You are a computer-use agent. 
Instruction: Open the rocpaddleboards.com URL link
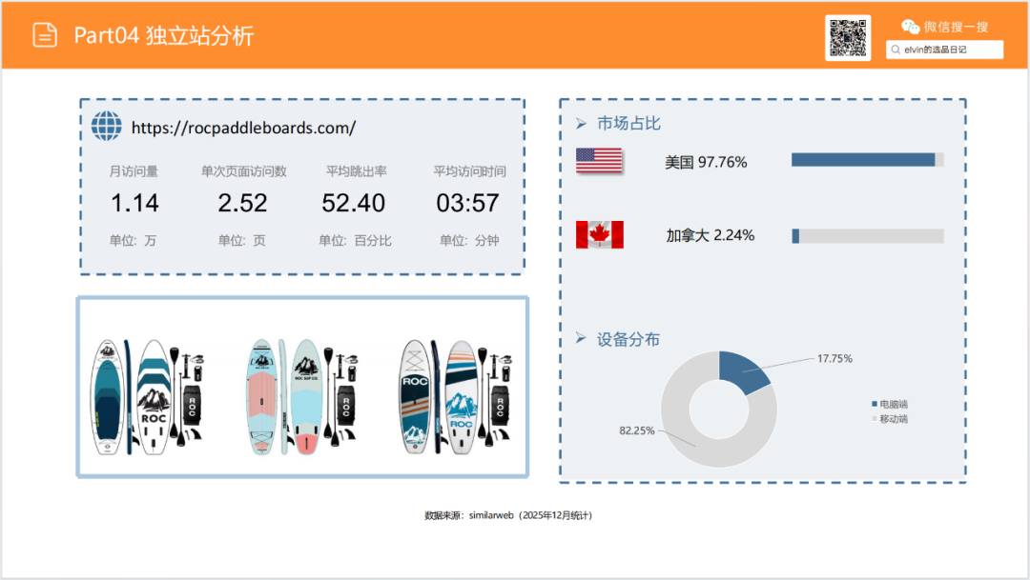[x=243, y=128]
